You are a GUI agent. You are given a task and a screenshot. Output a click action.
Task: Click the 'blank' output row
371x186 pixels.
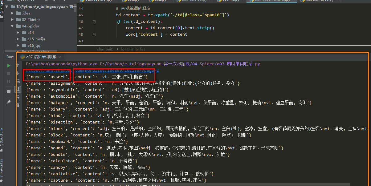(197, 128)
